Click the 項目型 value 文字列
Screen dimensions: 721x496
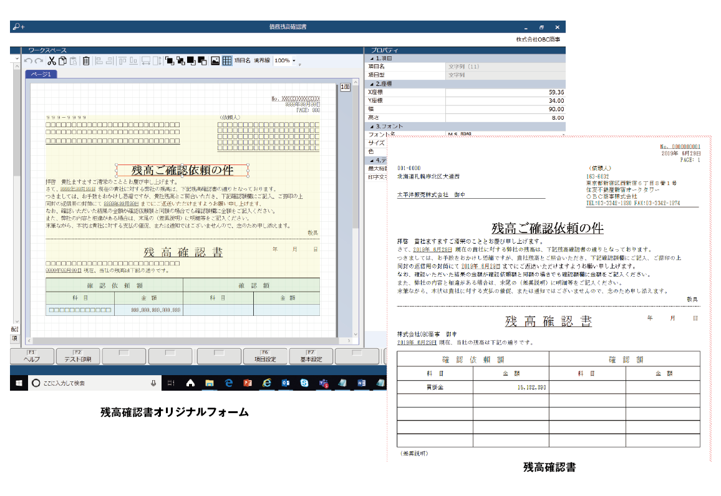(505, 75)
